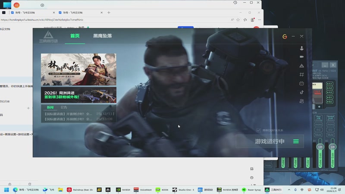
Task: Click the read aloud icon in address bar
Action: (x=232, y=20)
